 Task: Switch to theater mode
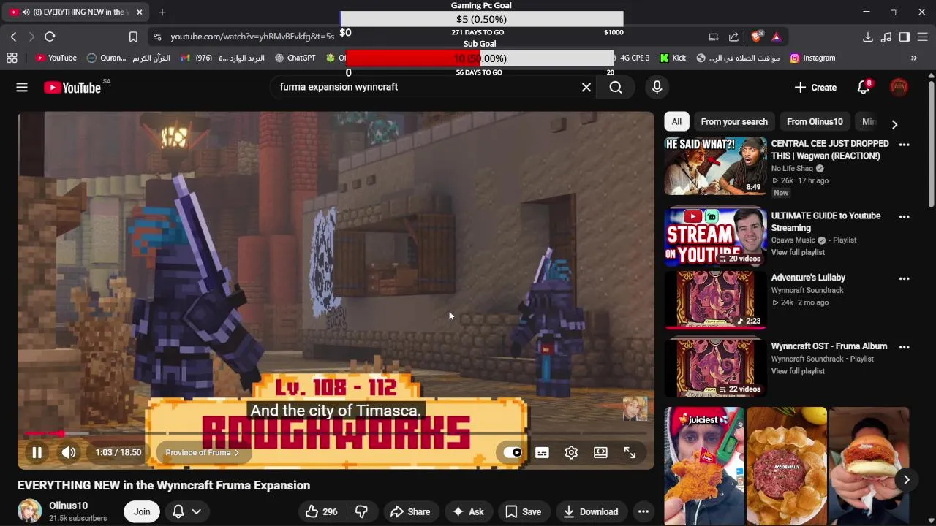click(x=600, y=453)
